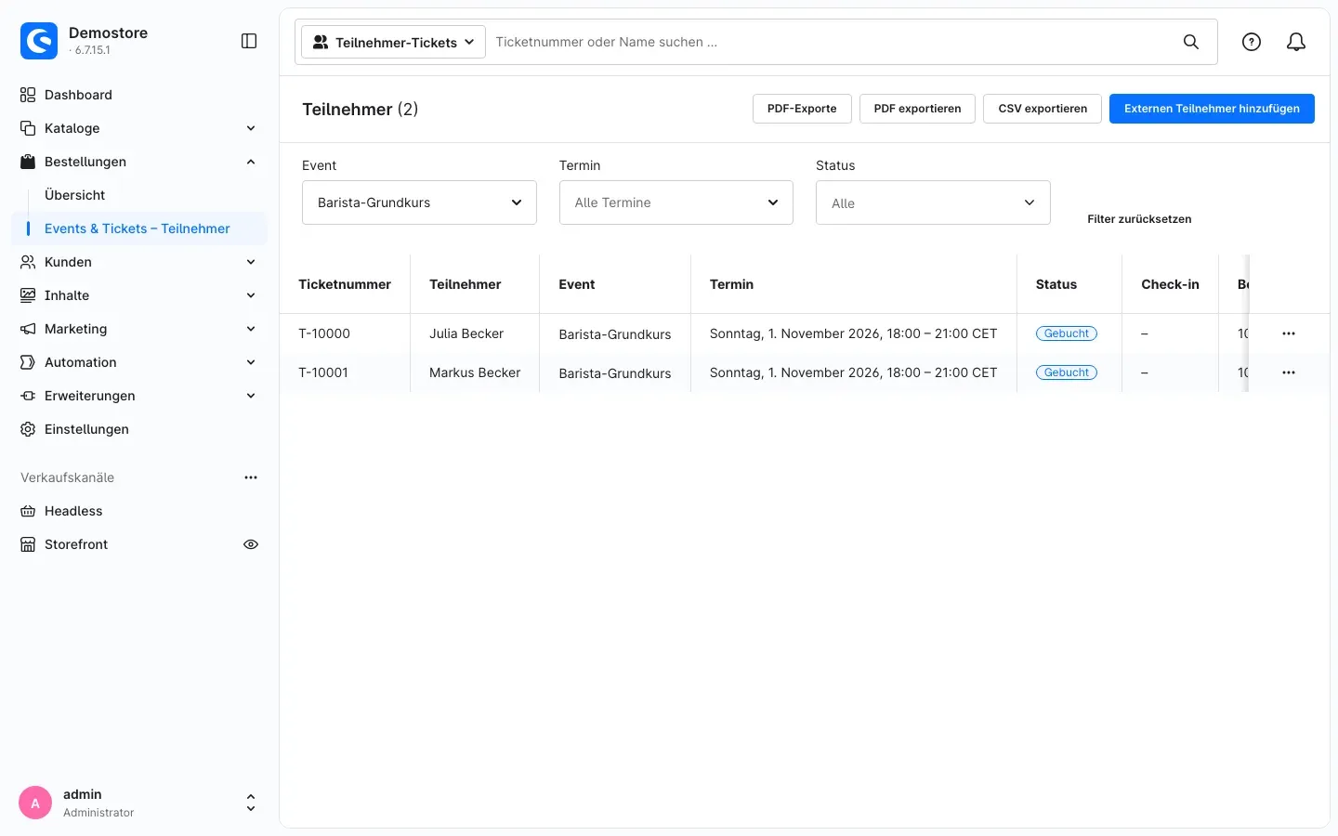Click the Storefront shop icon
This screenshot has width=1338, height=836.
[x=28, y=544]
